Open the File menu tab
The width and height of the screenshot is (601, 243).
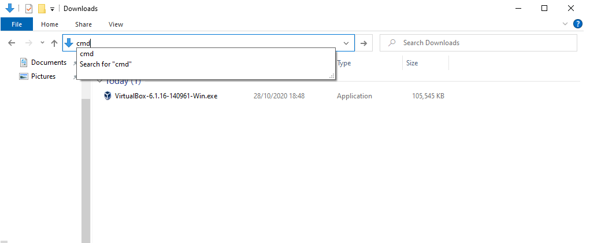tap(17, 24)
